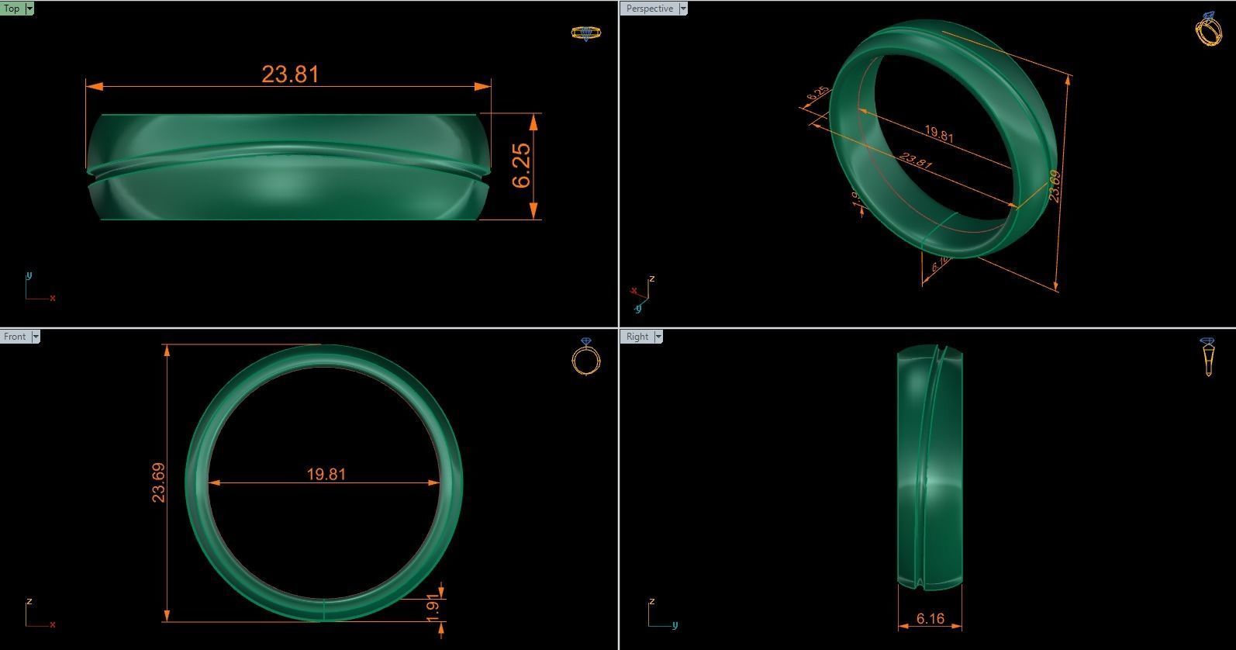
Task: Select the 19.81 dimension in Front viewport
Action: [x=326, y=474]
